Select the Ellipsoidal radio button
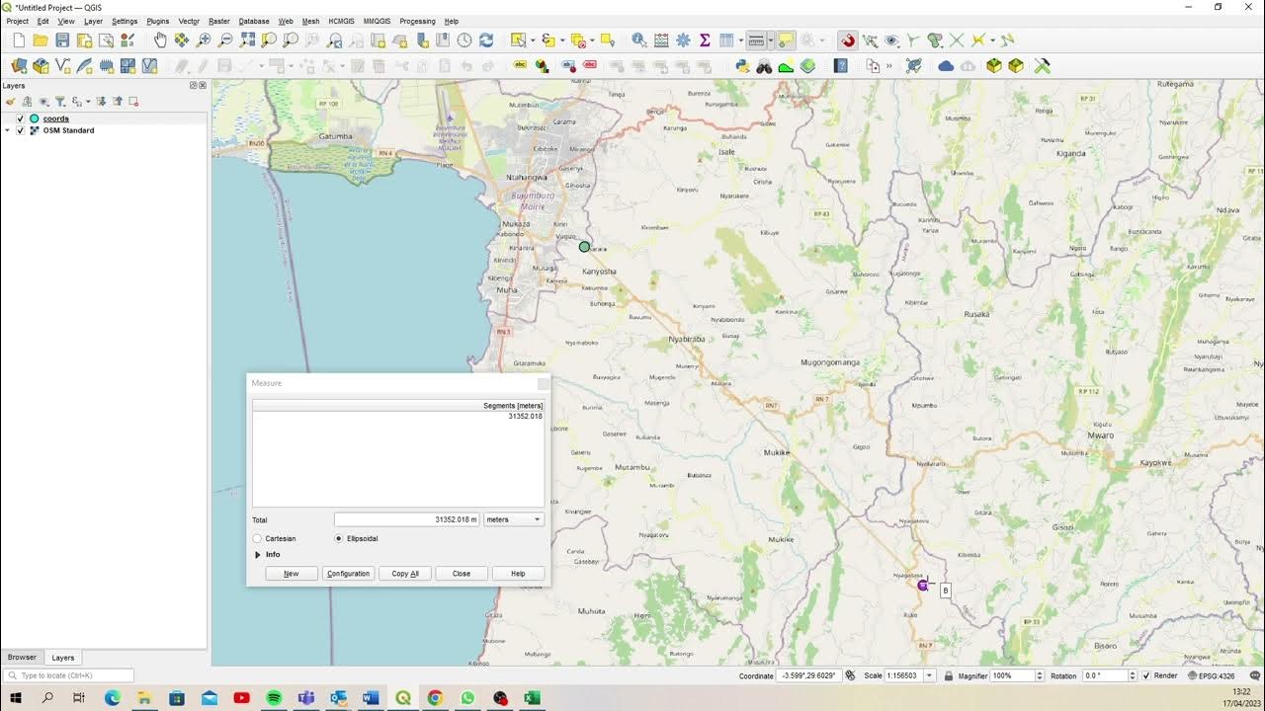The width and height of the screenshot is (1265, 711). (x=339, y=539)
